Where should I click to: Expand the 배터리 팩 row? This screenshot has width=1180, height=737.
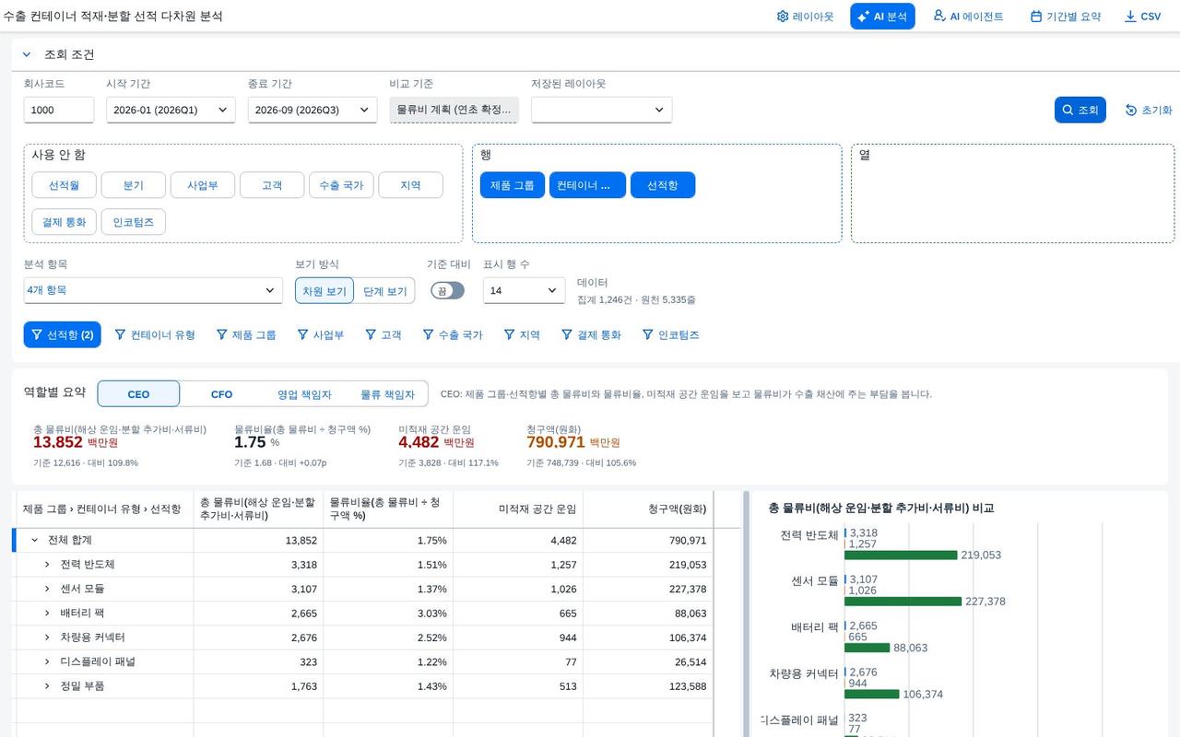[47, 613]
